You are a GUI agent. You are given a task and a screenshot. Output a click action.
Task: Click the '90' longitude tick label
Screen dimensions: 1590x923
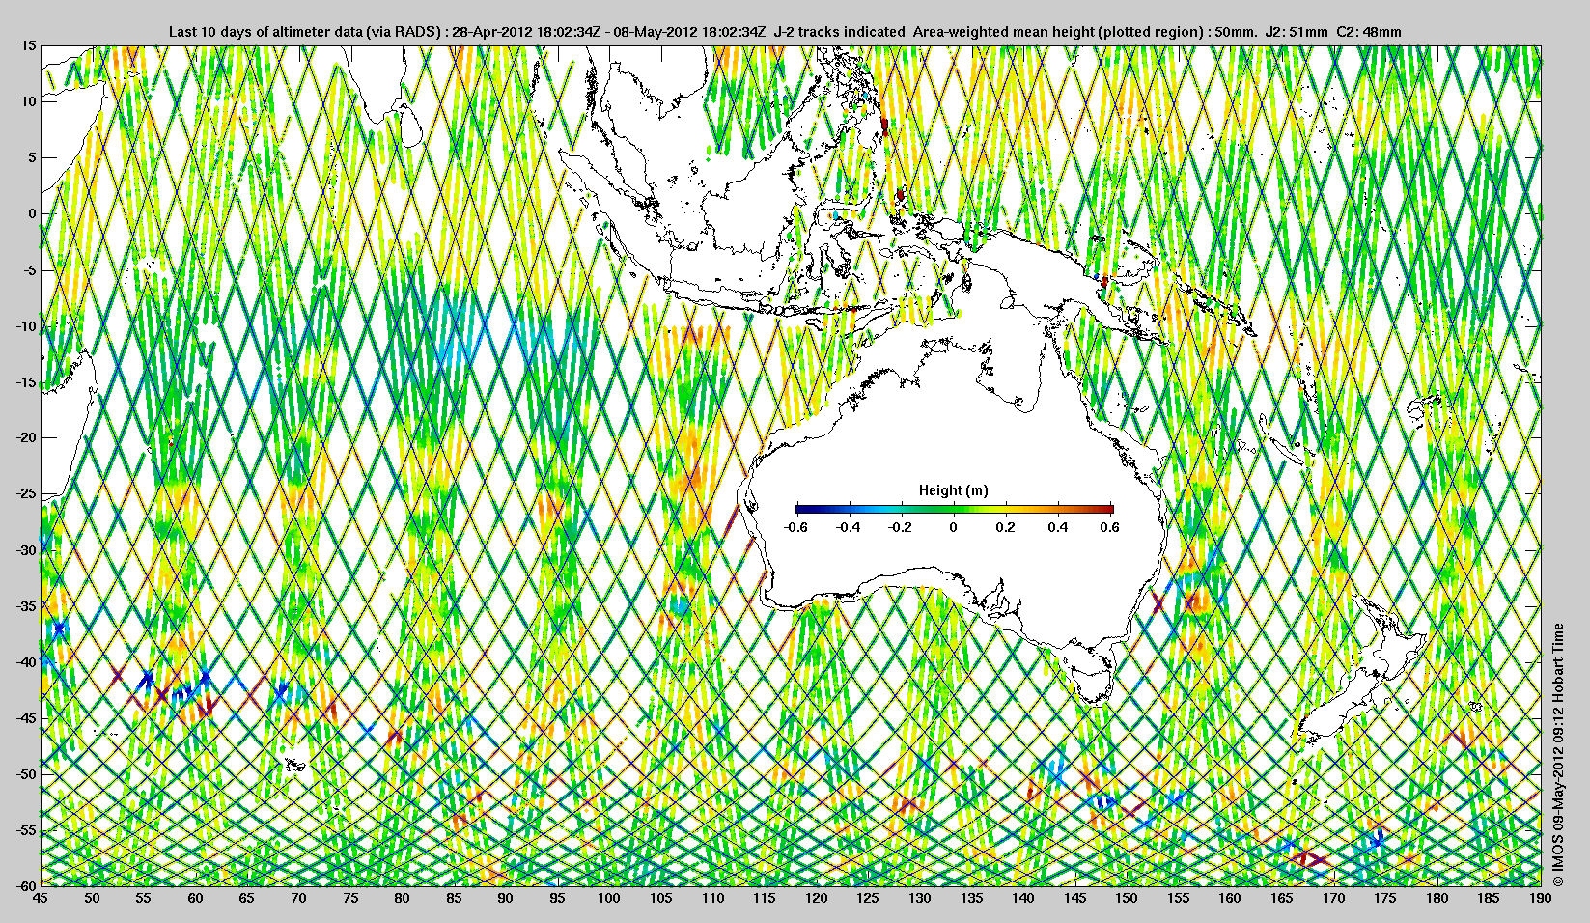(x=505, y=898)
